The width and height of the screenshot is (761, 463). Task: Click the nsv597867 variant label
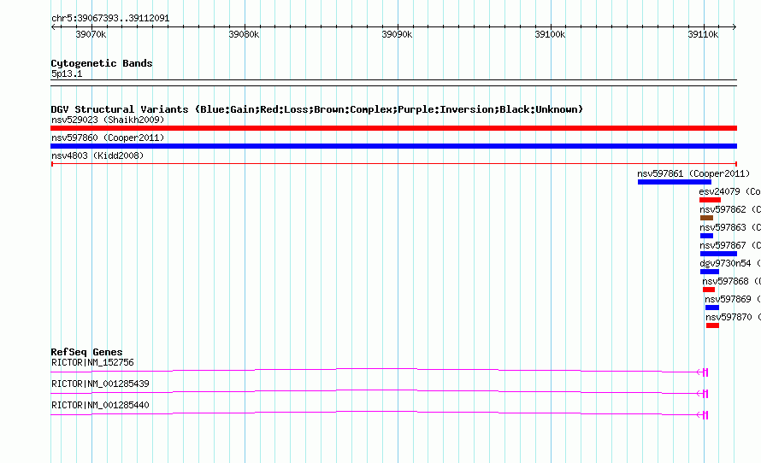click(730, 245)
